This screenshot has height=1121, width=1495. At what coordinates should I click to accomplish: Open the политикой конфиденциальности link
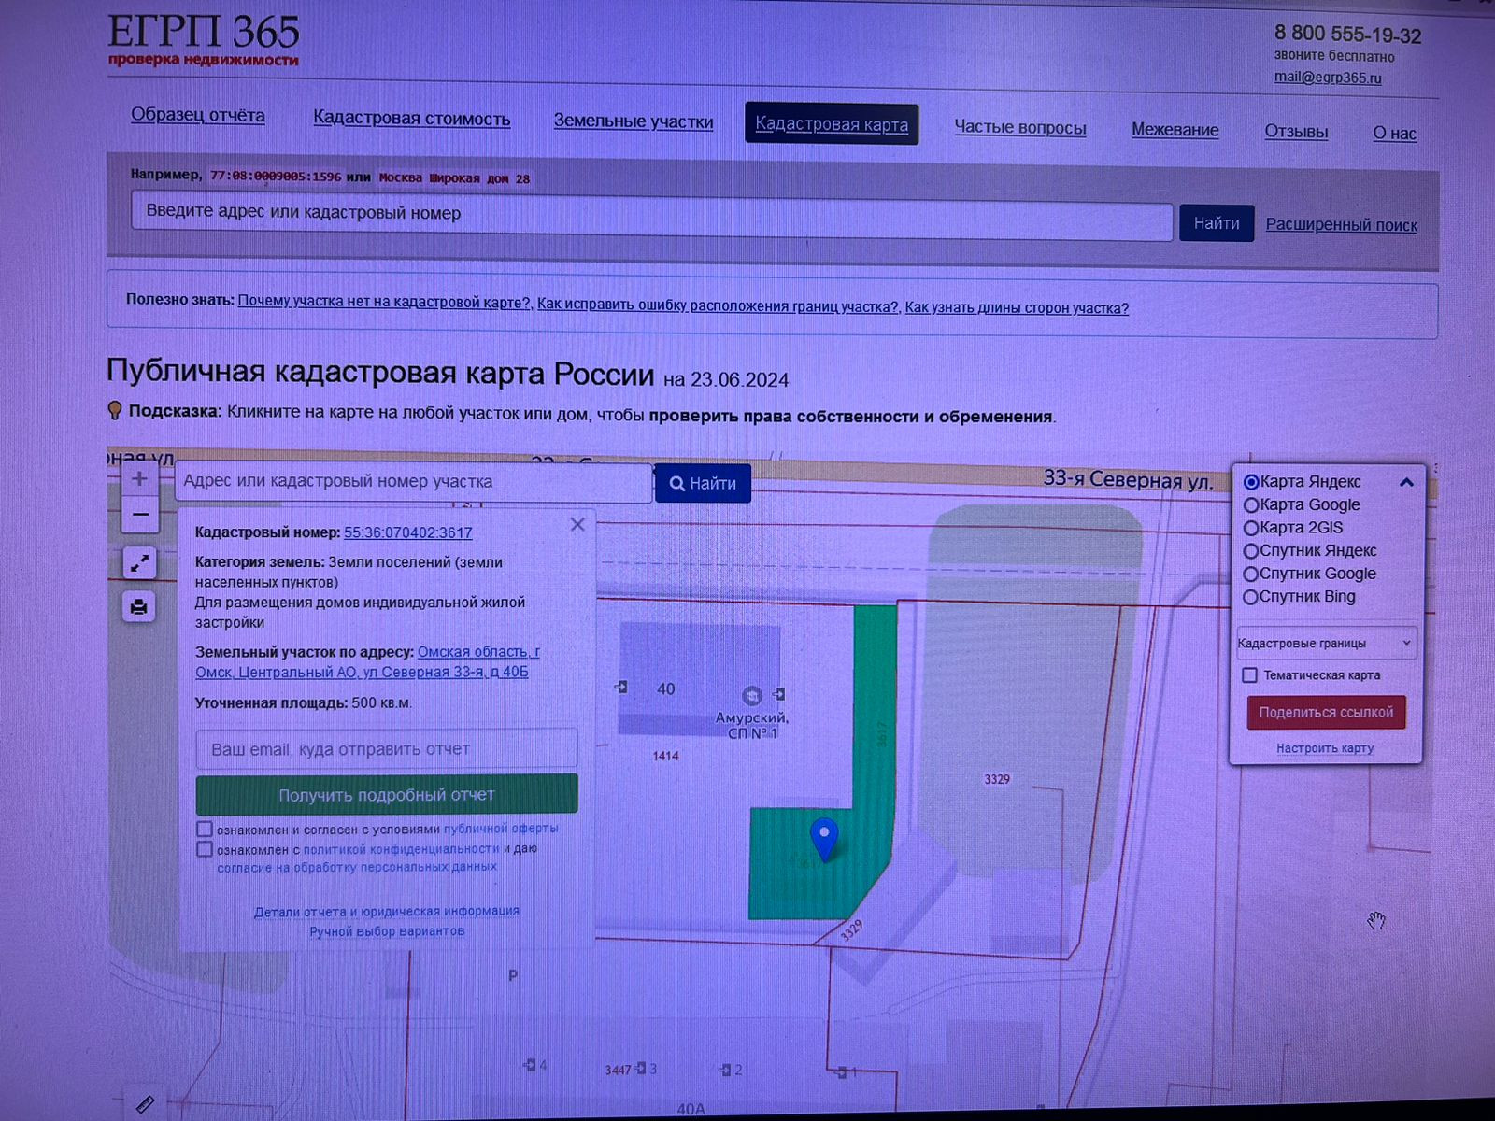pos(401,849)
